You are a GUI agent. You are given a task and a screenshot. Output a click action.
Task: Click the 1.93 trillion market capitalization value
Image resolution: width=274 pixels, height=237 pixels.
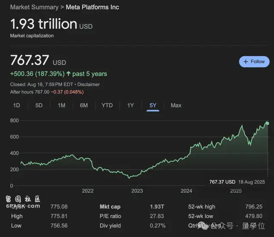click(x=51, y=24)
